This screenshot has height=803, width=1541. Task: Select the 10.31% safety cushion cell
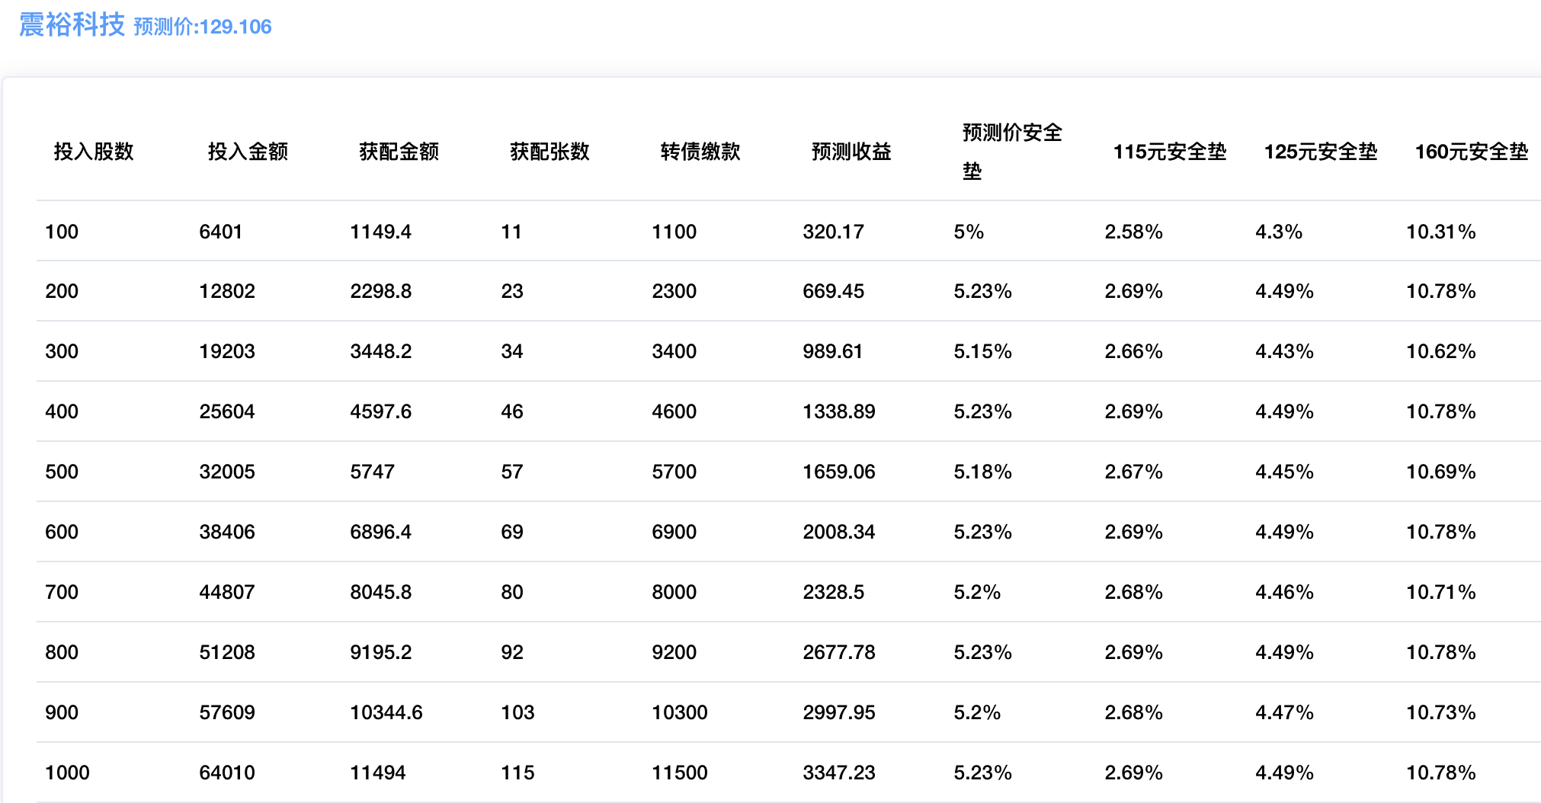[x=1440, y=232]
